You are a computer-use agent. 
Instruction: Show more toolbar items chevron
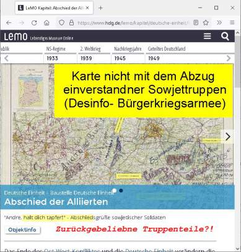click(219, 22)
